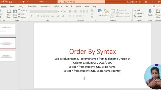The width and height of the screenshot is (161, 90).
Task: Click Increase List Level icon
Action: tap(84, 11)
